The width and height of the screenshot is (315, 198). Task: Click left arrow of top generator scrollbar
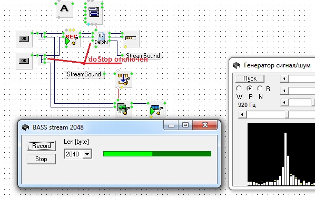click(x=284, y=78)
